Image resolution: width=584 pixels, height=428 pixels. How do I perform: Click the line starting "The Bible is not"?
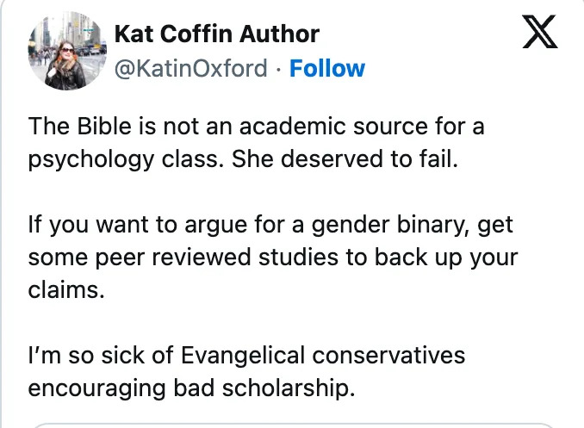[256, 127]
